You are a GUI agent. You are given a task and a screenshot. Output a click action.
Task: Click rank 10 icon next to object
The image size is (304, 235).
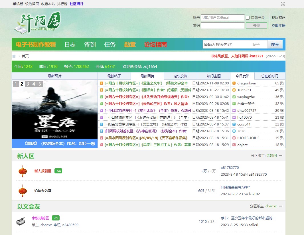click(234, 145)
